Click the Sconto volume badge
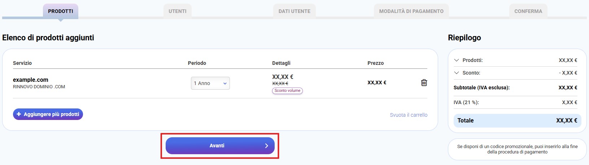 click(287, 91)
